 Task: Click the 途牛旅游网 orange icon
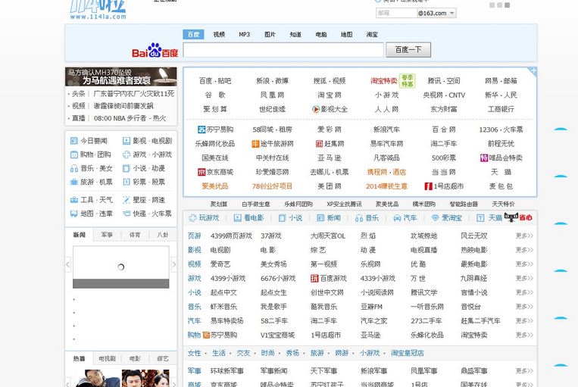pyautogui.click(x=255, y=144)
